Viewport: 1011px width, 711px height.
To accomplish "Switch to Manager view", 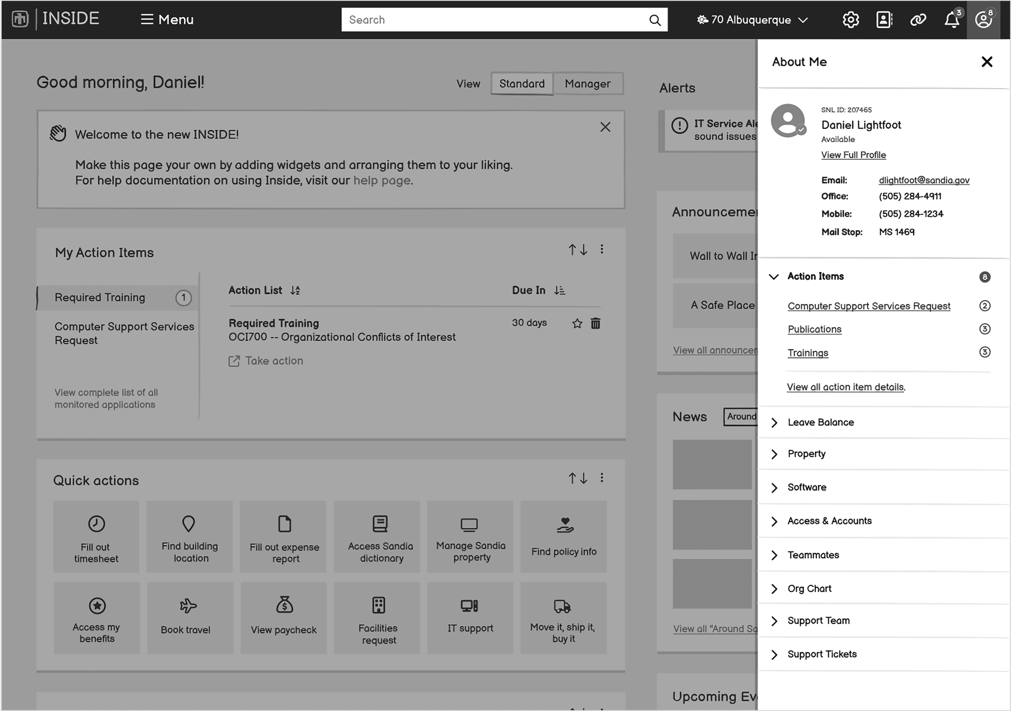I will 588,84.
